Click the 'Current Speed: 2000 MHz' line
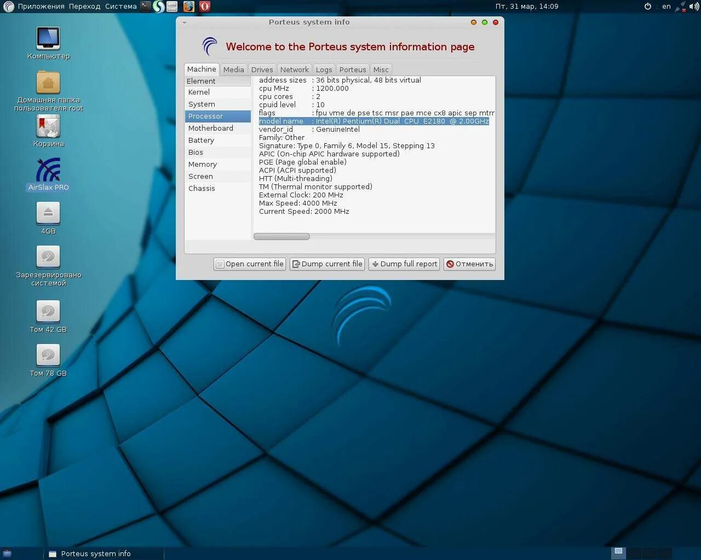This screenshot has height=560, width=701. (304, 211)
